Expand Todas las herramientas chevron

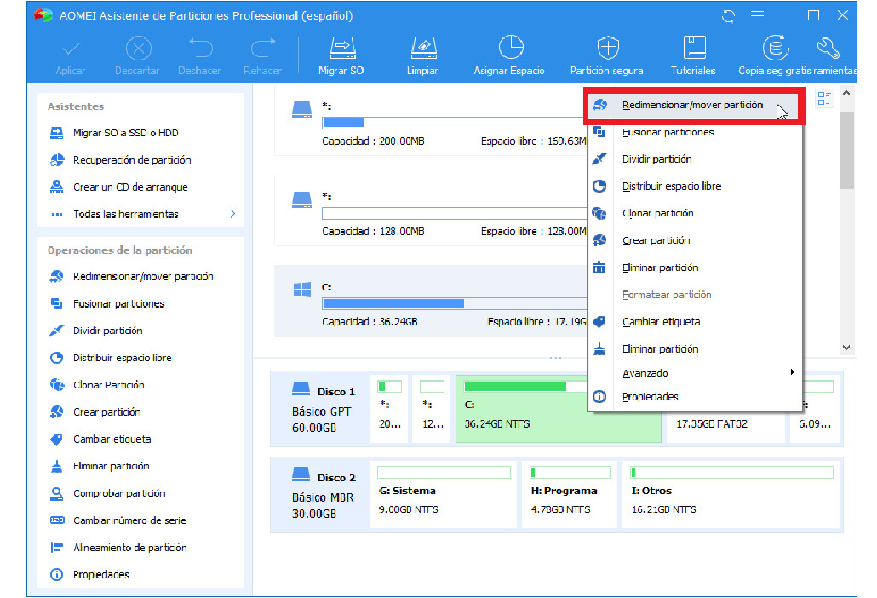tap(232, 214)
